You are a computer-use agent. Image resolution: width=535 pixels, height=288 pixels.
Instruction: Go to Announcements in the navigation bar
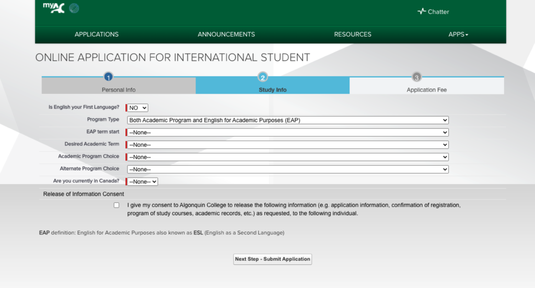click(226, 34)
